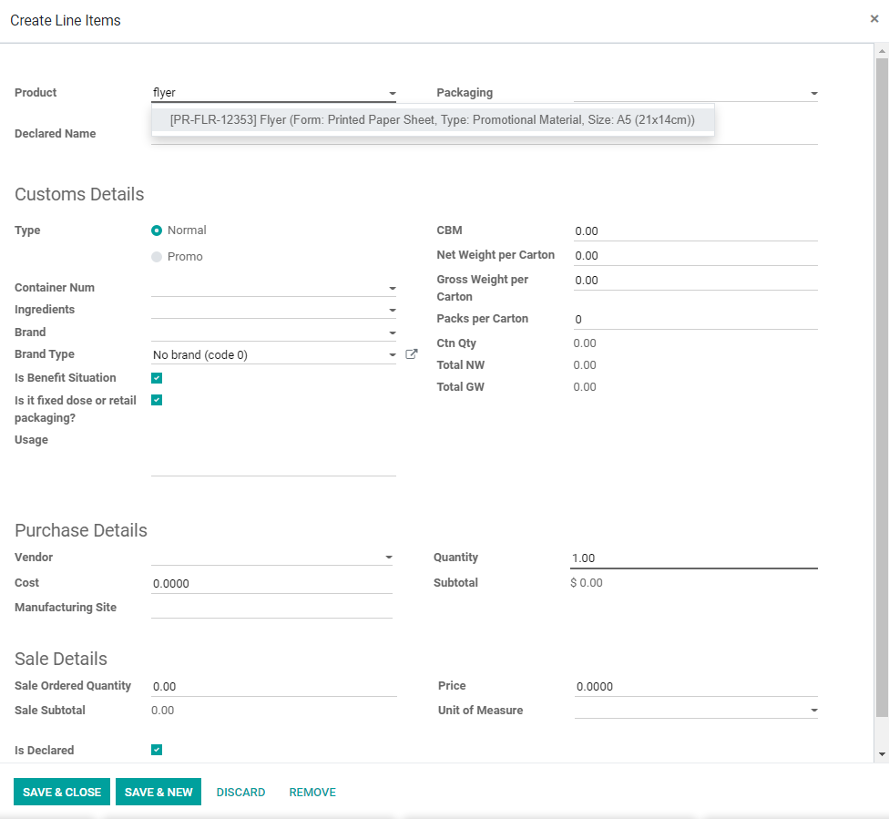889x819 pixels.
Task: Open Brand Type external link icon
Action: click(412, 353)
